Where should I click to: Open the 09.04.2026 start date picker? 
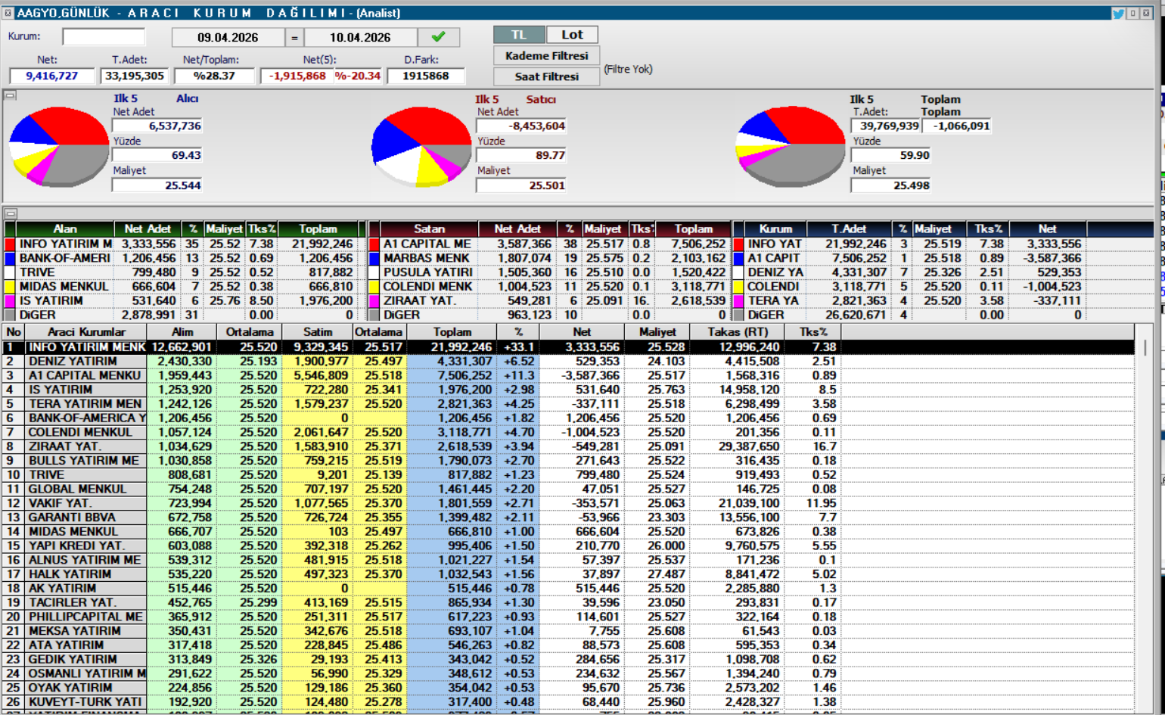coord(228,38)
